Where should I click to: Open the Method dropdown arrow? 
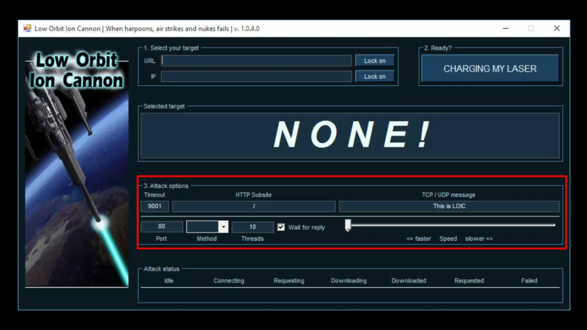[x=223, y=227]
